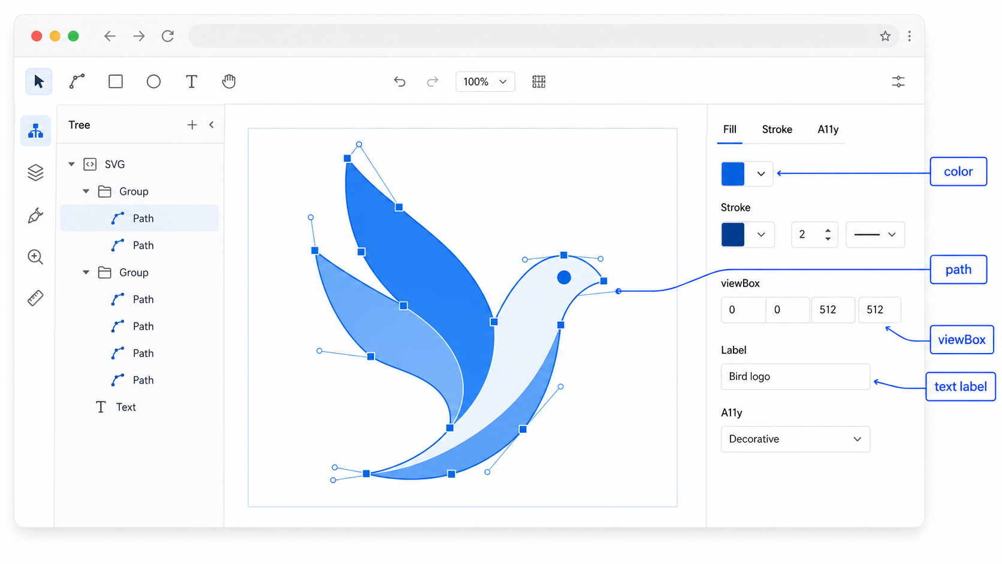The width and height of the screenshot is (1002, 564).
Task: Select the path node tool
Action: [77, 82]
